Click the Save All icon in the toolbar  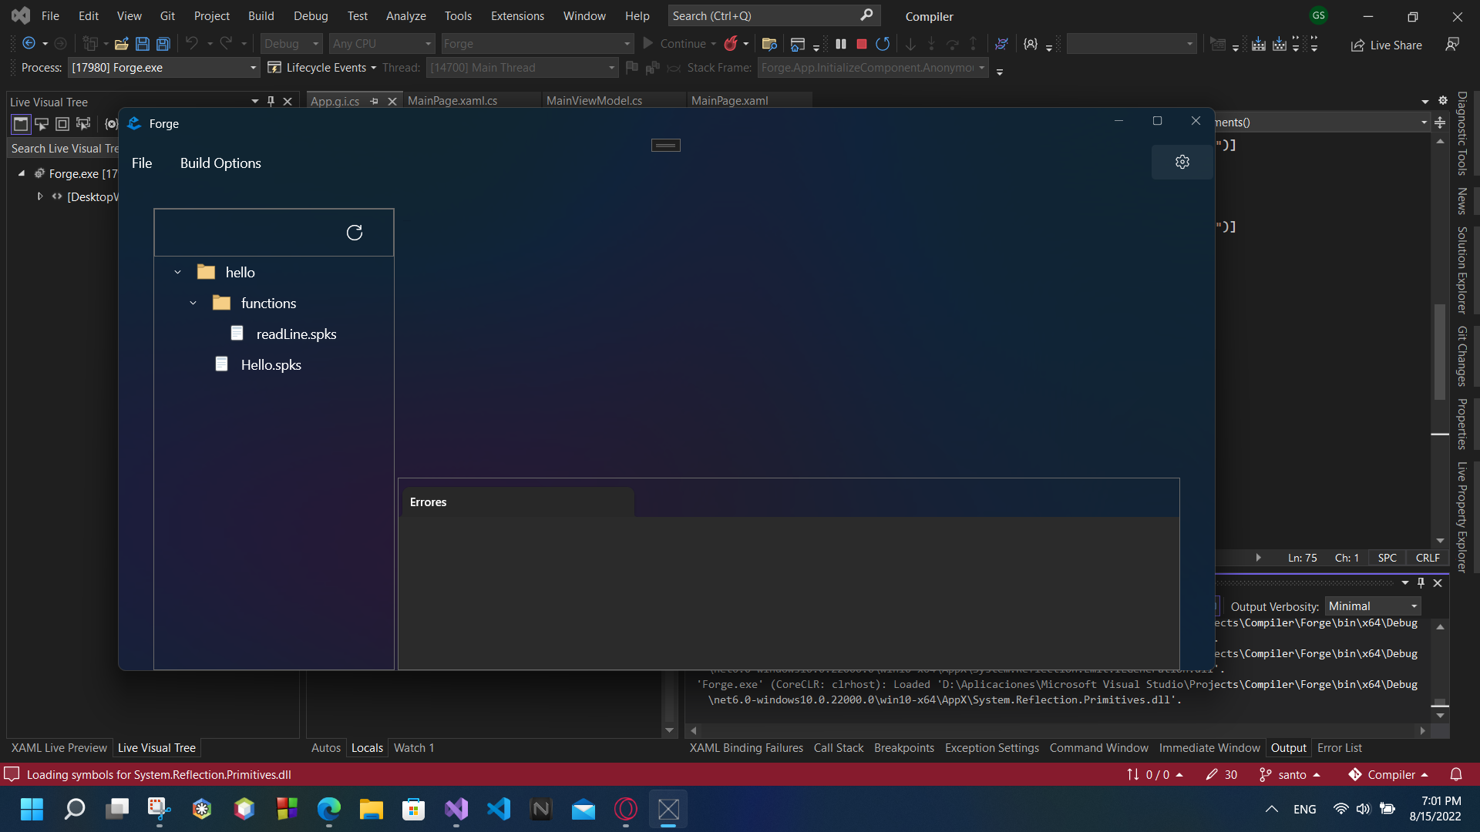click(x=163, y=44)
